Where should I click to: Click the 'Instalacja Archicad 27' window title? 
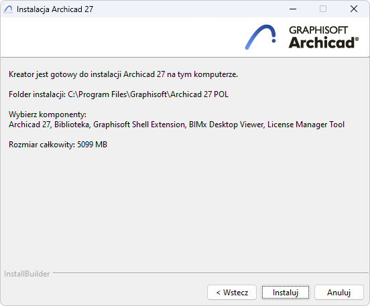55,9
